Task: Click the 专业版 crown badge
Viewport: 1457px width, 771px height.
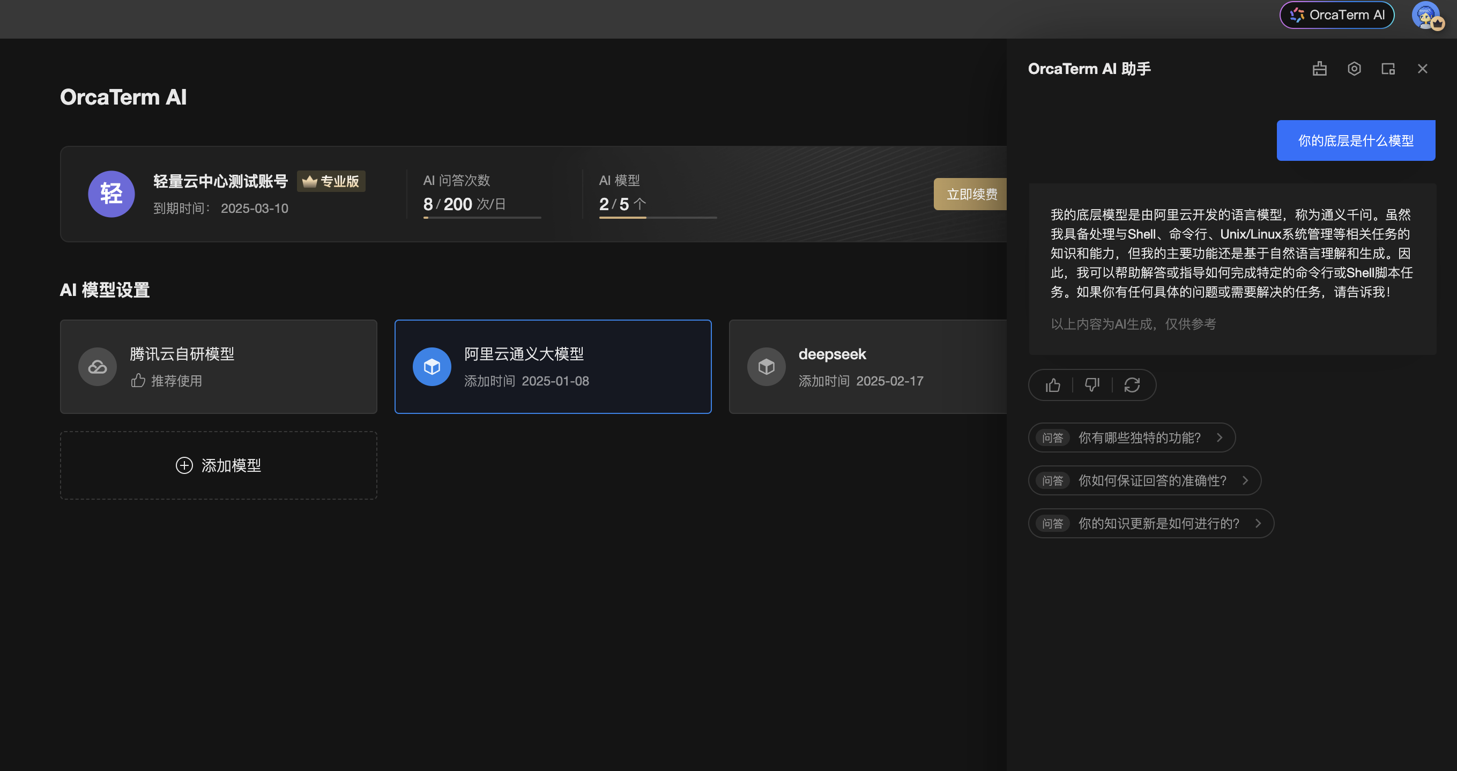Action: click(x=331, y=181)
